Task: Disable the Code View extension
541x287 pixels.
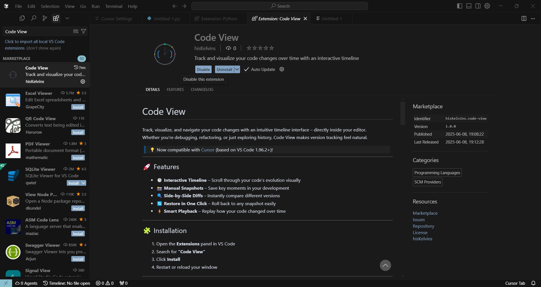Action: point(203,69)
